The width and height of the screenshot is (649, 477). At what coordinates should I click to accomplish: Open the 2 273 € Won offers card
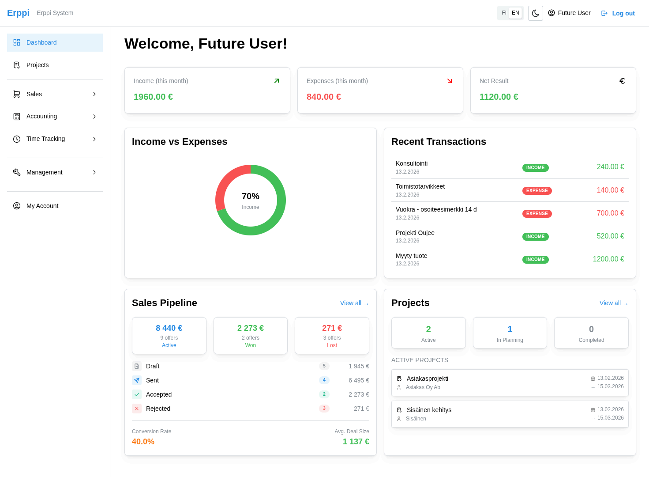(251, 336)
